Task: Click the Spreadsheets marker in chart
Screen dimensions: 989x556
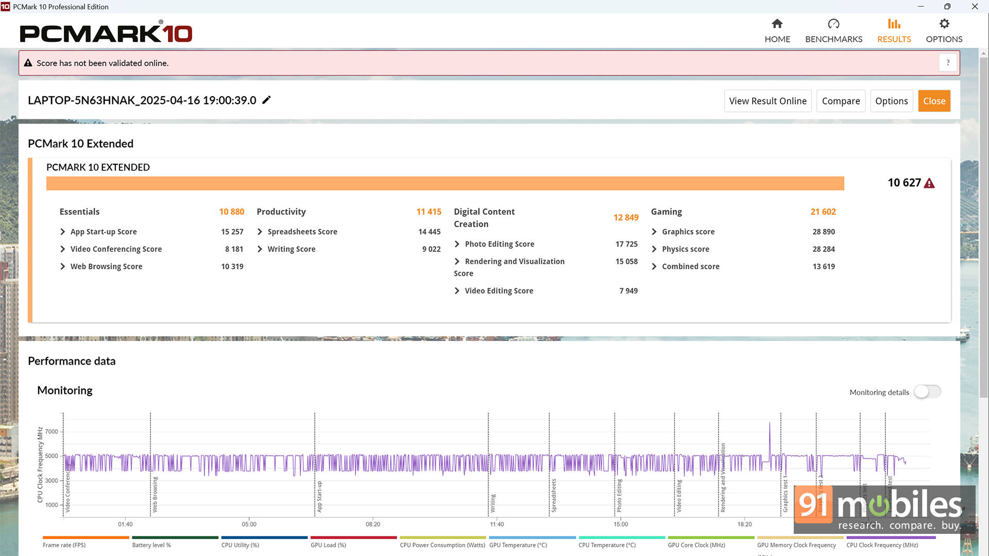Action: (x=554, y=495)
